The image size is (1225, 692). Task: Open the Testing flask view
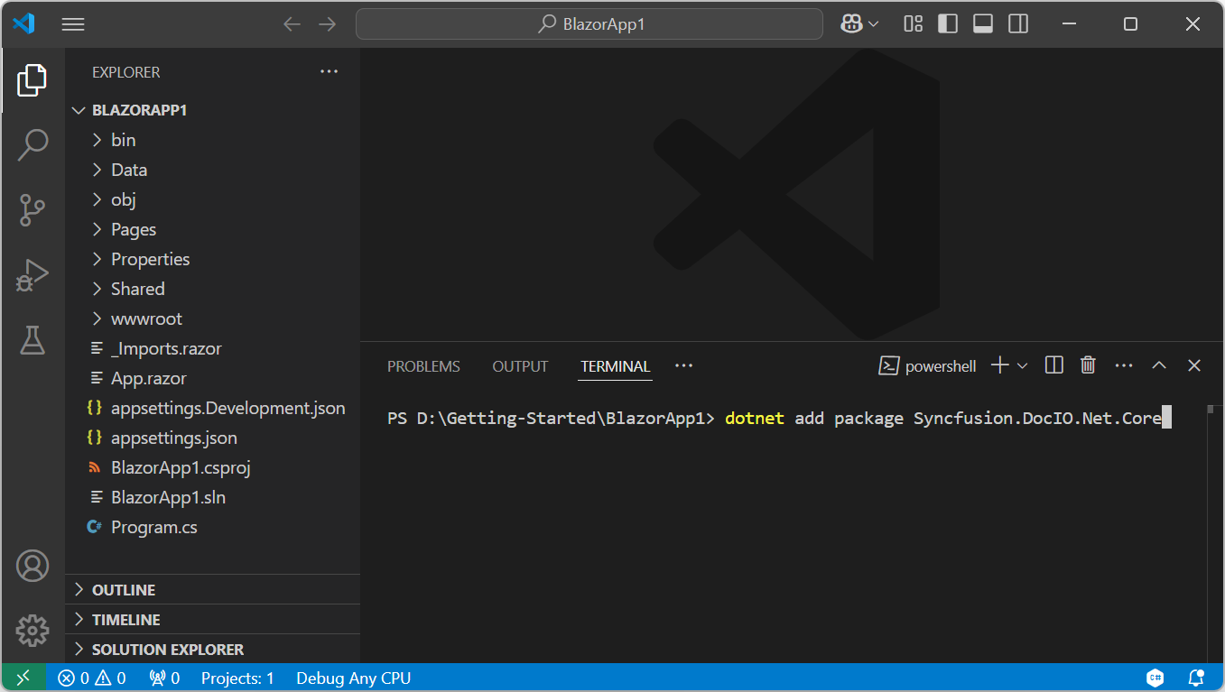[x=32, y=340]
